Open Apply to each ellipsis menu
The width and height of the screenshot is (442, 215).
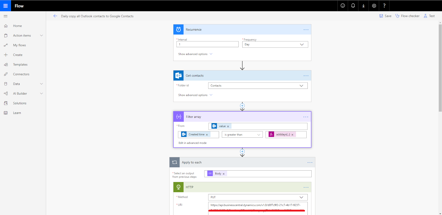click(310, 163)
